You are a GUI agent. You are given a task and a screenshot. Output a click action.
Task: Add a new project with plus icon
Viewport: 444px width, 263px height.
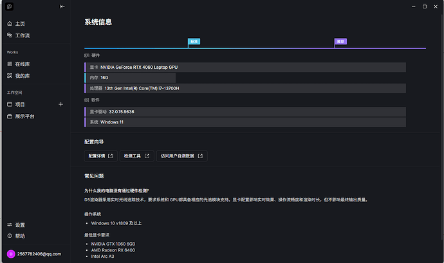click(60, 104)
